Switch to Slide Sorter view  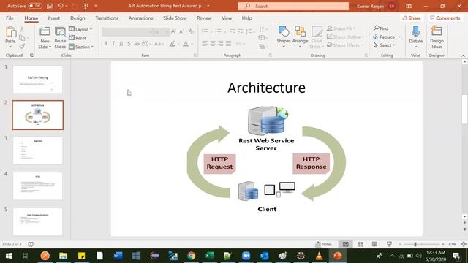pyautogui.click(x=361, y=244)
